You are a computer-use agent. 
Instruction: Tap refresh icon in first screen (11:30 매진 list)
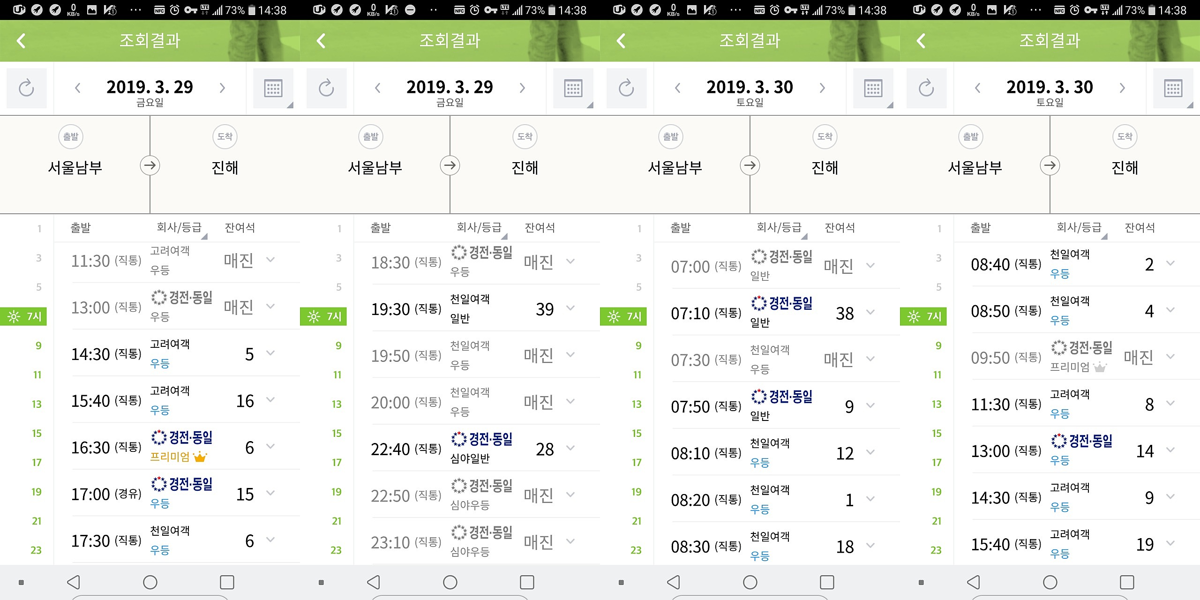26,88
